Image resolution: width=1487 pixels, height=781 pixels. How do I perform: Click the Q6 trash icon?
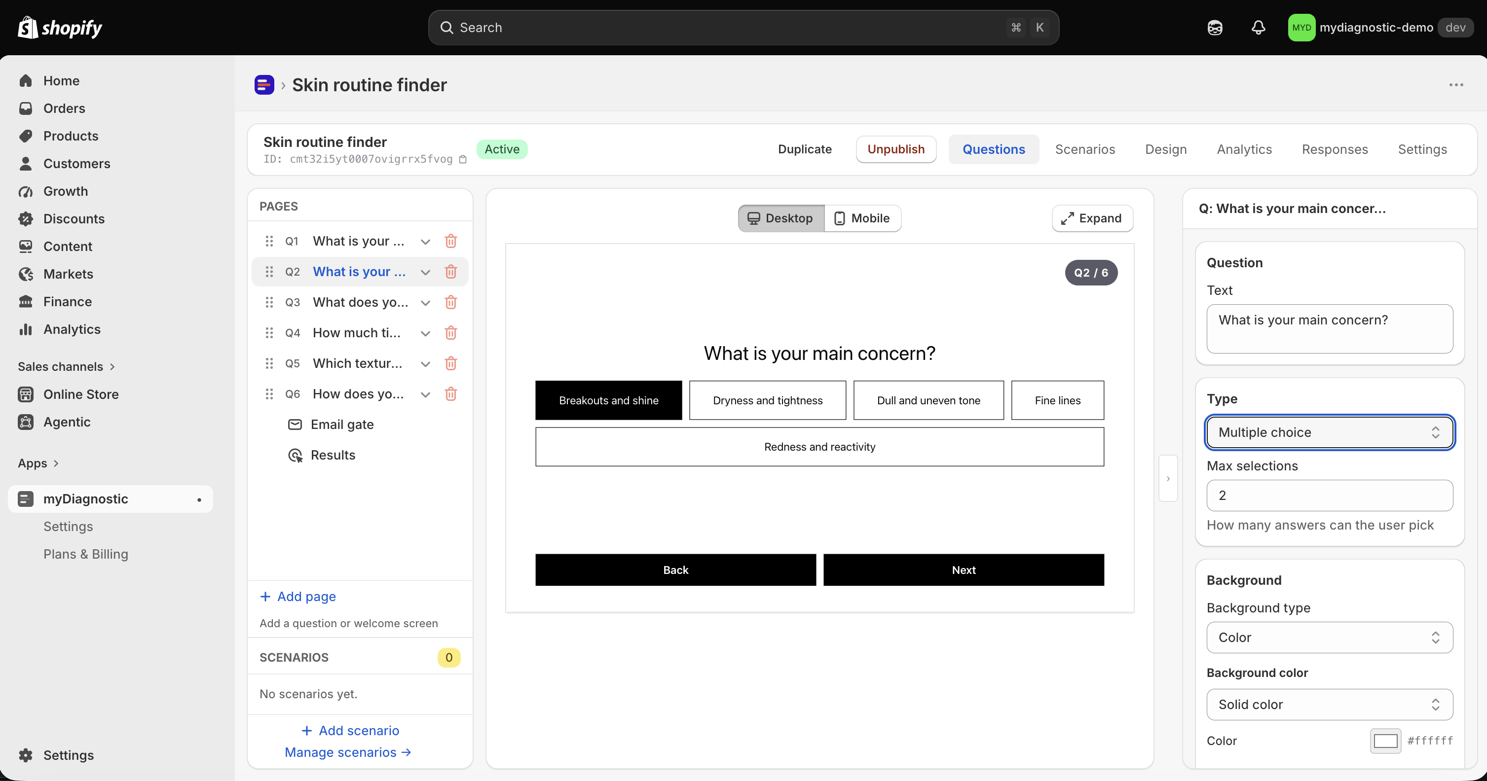coord(451,394)
